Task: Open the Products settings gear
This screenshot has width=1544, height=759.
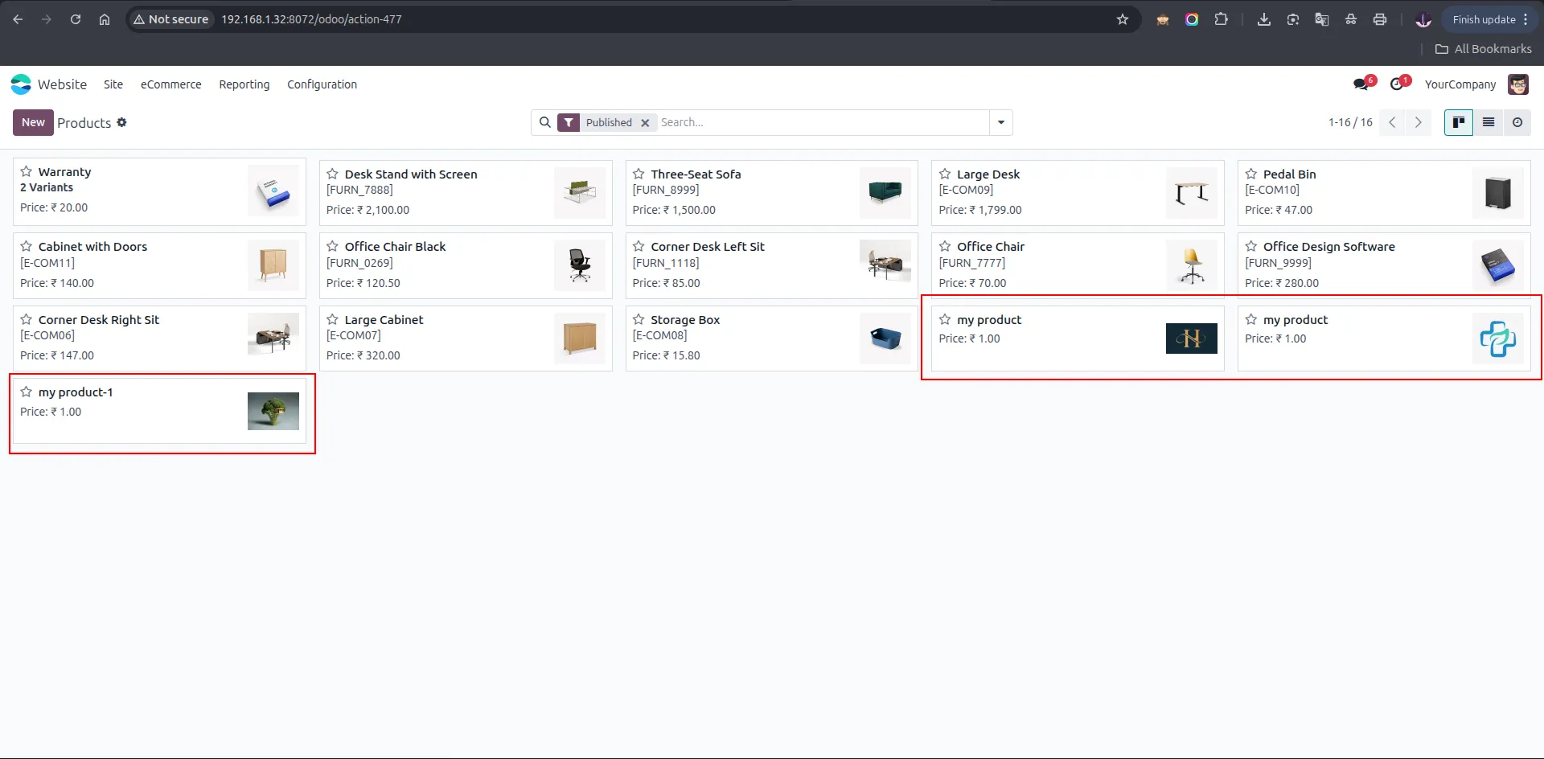Action: click(x=122, y=122)
